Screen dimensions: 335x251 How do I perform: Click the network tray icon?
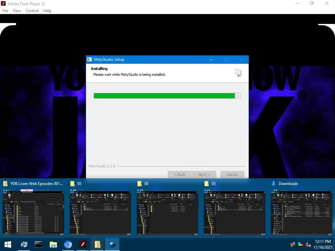293,244
